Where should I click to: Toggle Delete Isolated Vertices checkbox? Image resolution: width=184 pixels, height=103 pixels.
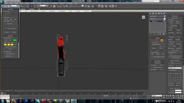[169, 56]
